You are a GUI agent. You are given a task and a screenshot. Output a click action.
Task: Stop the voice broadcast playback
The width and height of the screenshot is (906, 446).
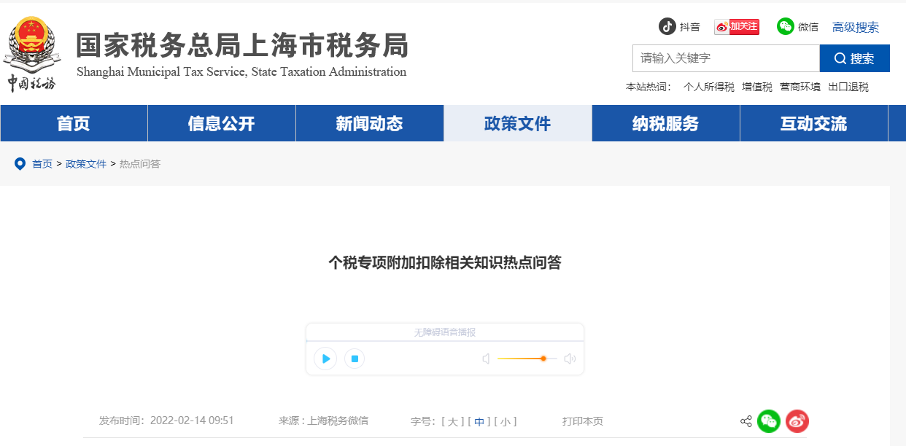coord(355,359)
